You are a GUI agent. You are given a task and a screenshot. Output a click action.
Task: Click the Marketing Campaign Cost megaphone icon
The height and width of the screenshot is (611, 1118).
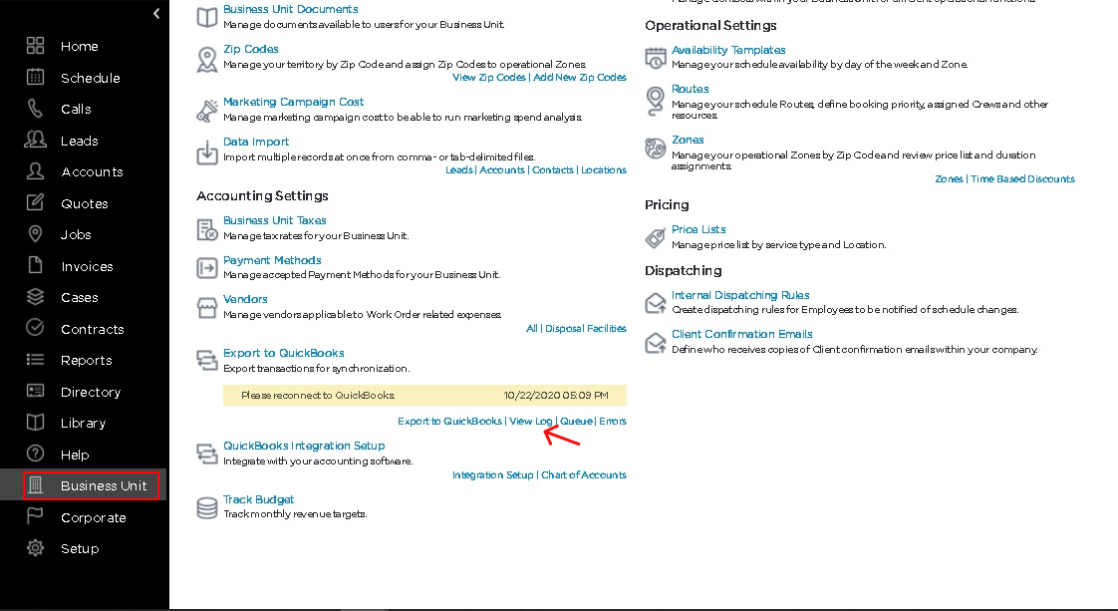pyautogui.click(x=207, y=111)
